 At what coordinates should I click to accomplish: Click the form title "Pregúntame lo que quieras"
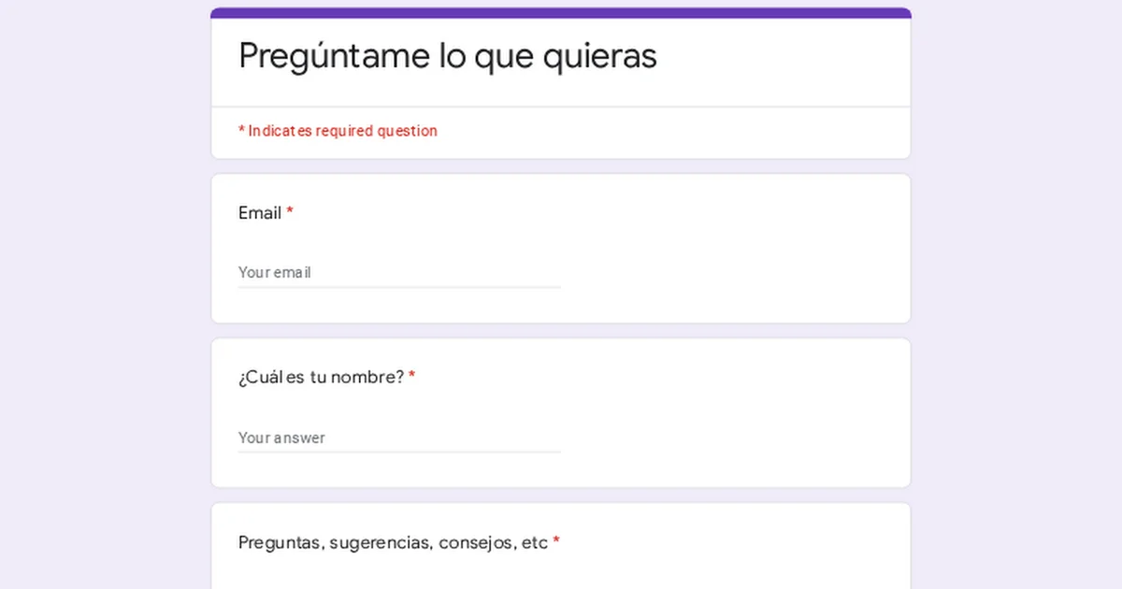pos(447,56)
